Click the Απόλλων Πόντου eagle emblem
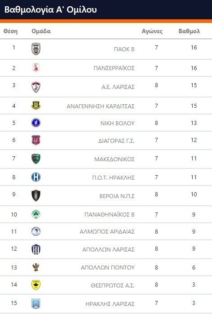 coord(36,267)
